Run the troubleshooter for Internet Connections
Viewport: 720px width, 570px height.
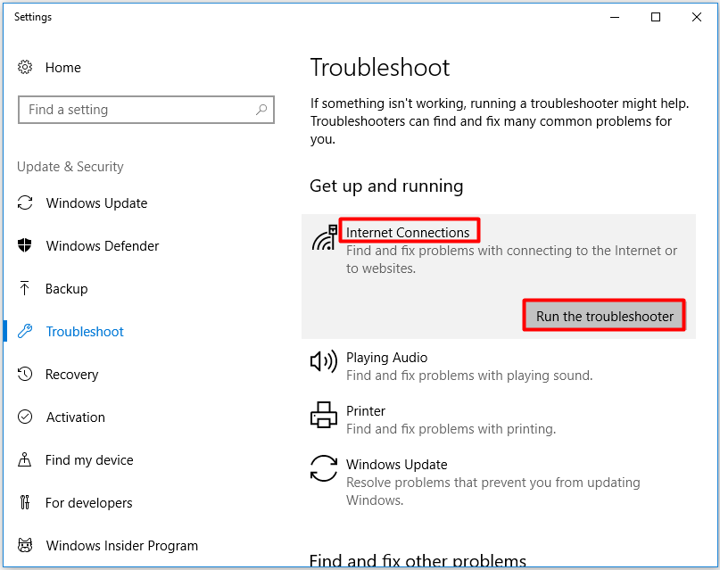point(604,316)
